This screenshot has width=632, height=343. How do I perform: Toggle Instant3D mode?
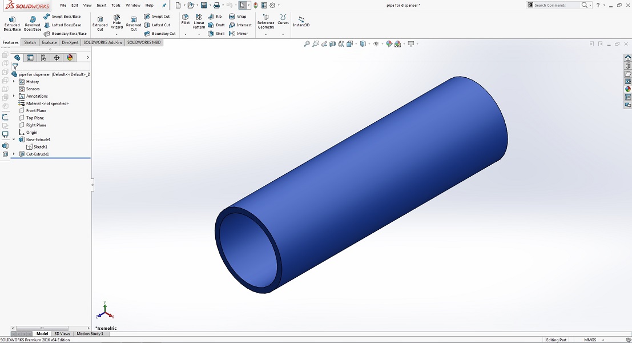(301, 22)
